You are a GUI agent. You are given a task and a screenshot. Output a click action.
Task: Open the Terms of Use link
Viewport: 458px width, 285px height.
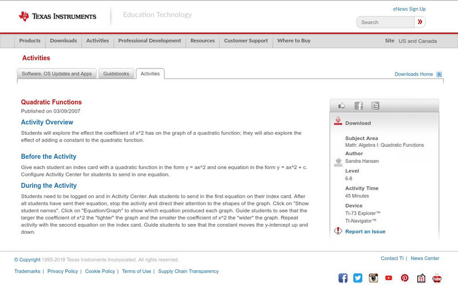point(136,271)
